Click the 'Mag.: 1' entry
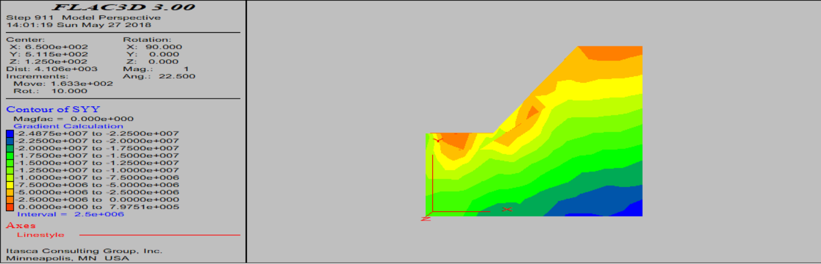This screenshot has width=821, height=264. [156, 69]
